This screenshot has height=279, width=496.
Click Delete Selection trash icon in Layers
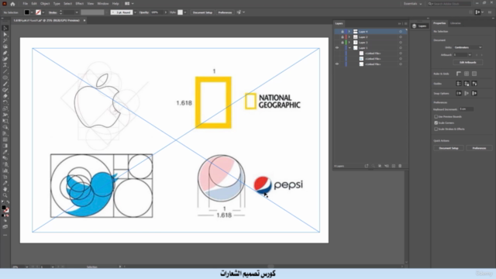[400, 166]
